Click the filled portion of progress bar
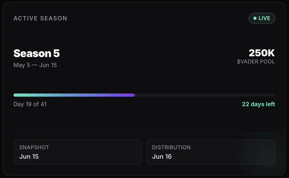 coord(74,95)
